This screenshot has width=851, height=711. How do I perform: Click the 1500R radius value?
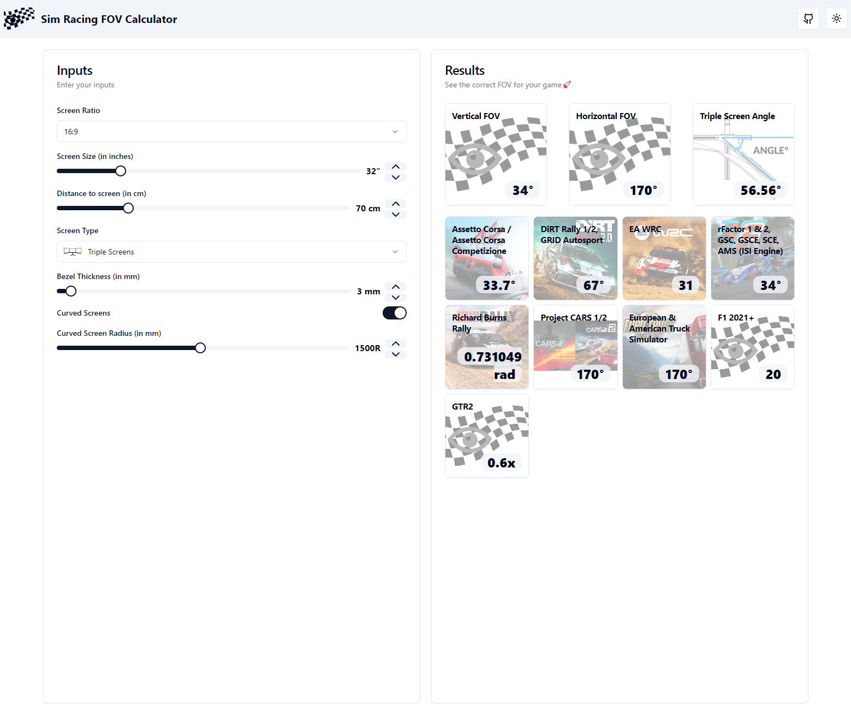(x=367, y=348)
